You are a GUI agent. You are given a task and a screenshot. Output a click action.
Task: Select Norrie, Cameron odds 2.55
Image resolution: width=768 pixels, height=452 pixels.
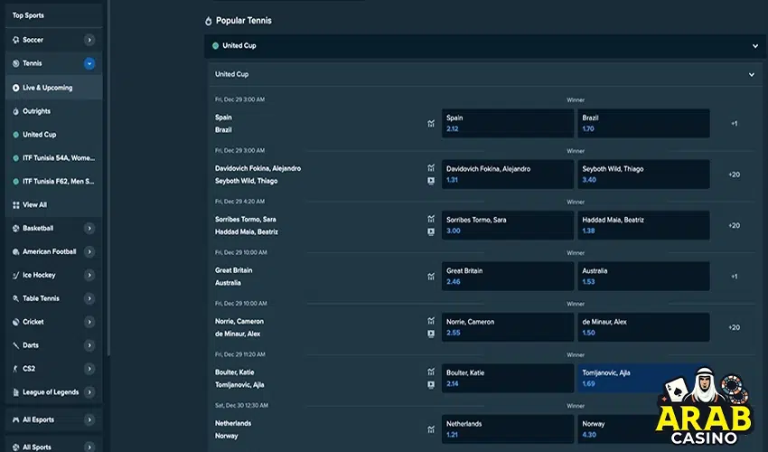pyautogui.click(x=508, y=327)
